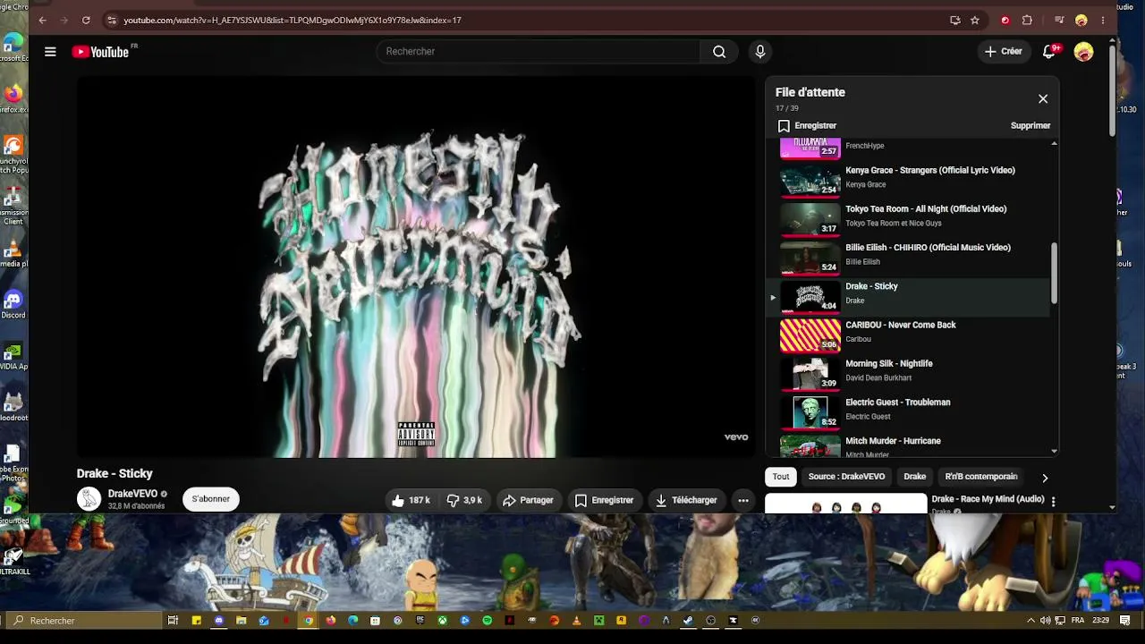Install the page as an app icon
This screenshot has height=644, width=1145.
[955, 20]
